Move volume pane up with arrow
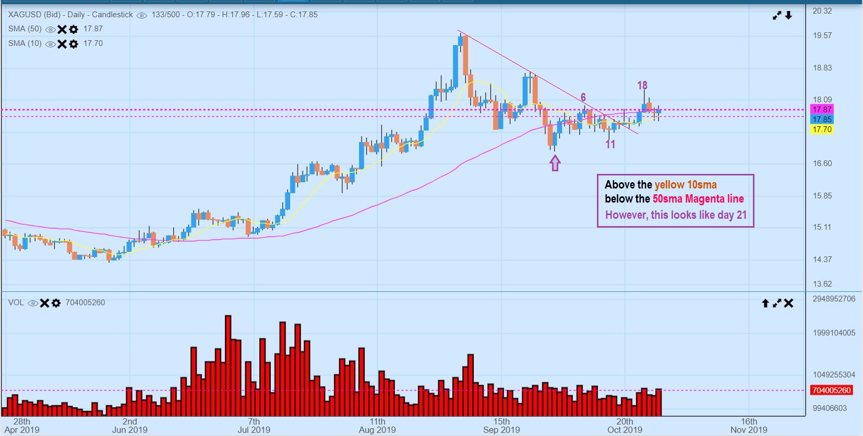 pyautogui.click(x=765, y=303)
